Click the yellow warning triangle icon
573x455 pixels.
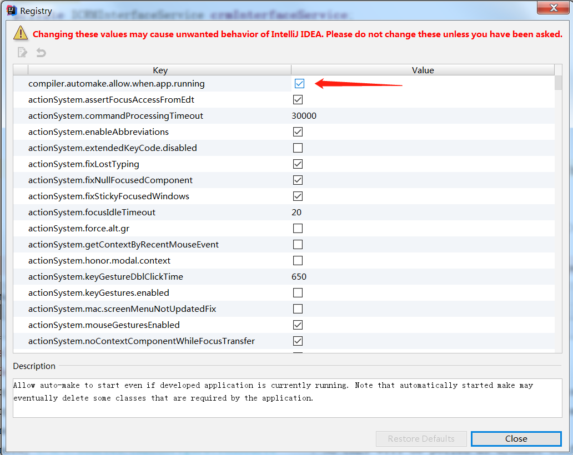coord(21,33)
